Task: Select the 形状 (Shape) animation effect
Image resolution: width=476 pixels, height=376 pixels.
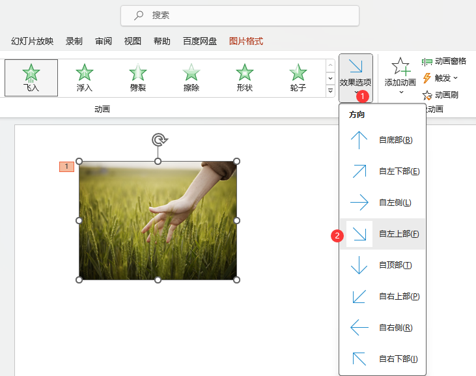Action: (x=245, y=78)
